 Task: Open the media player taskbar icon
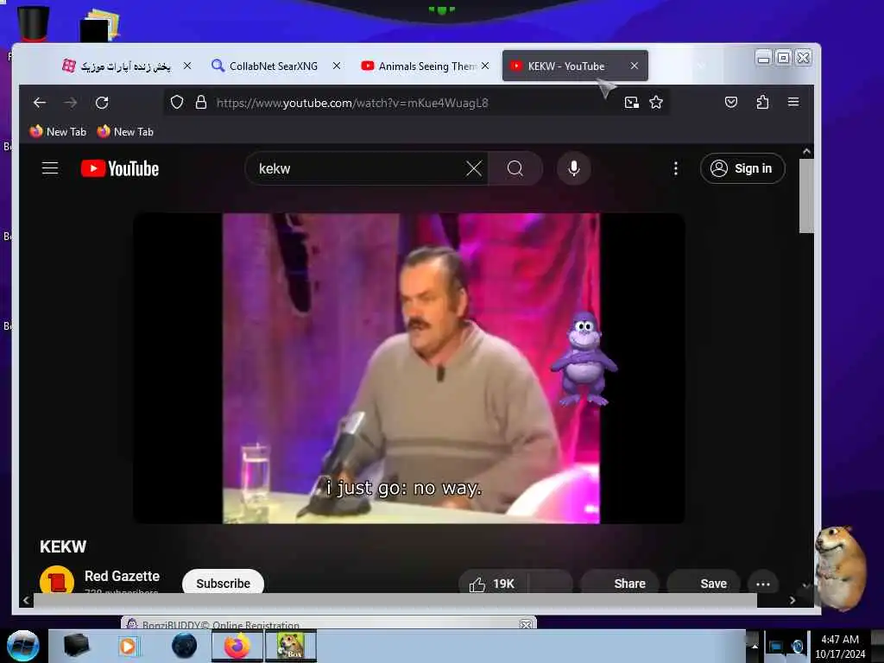[x=128, y=646]
